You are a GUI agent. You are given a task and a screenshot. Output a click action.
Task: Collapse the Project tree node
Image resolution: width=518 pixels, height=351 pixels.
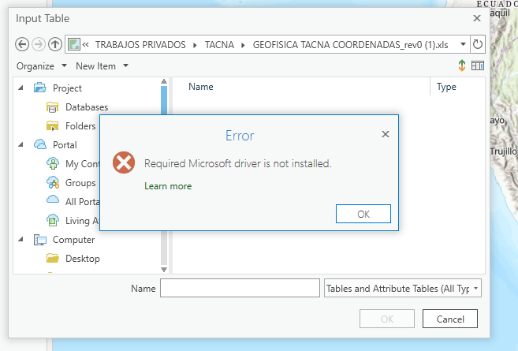(x=20, y=88)
